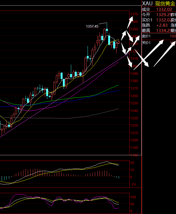Click the 1250 price axis label

(134, 103)
